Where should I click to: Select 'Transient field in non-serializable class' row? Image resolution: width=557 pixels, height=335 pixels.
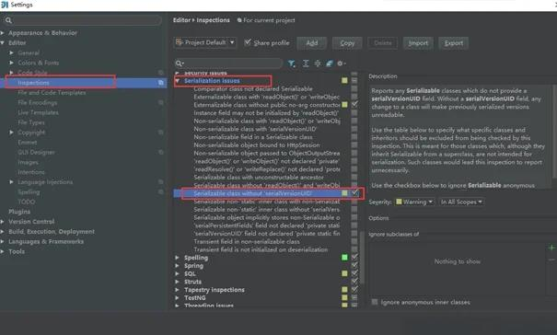tap(247, 241)
